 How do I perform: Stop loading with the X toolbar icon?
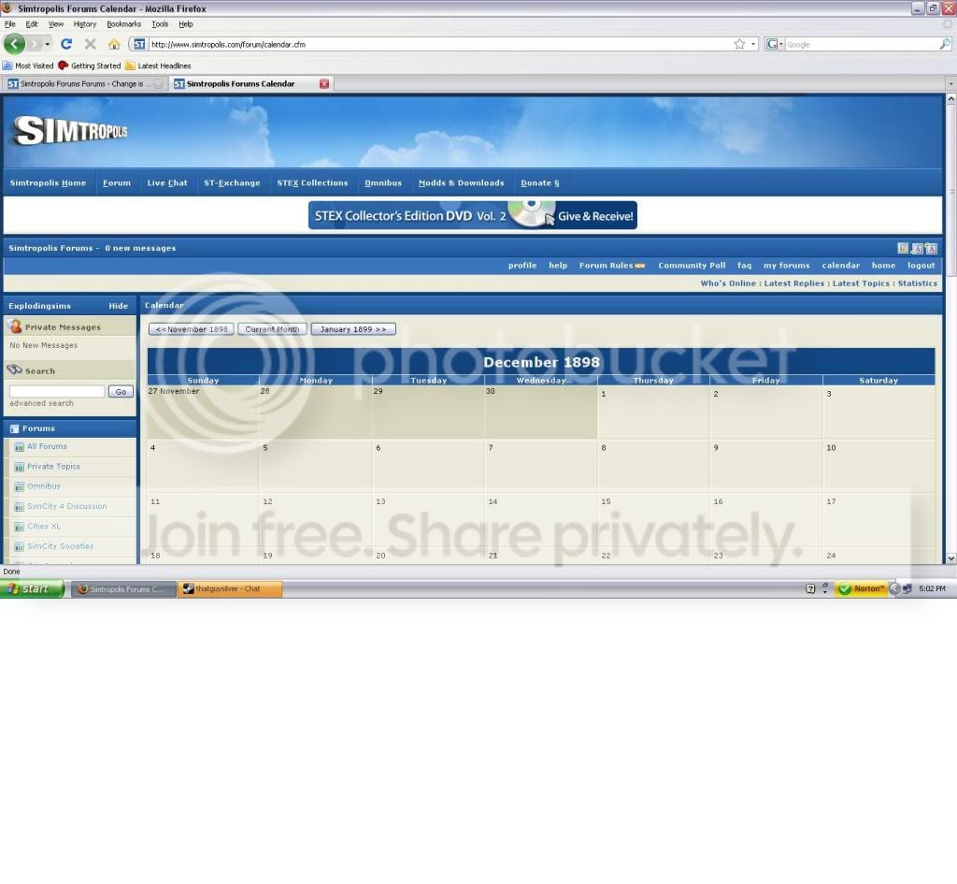coord(91,44)
